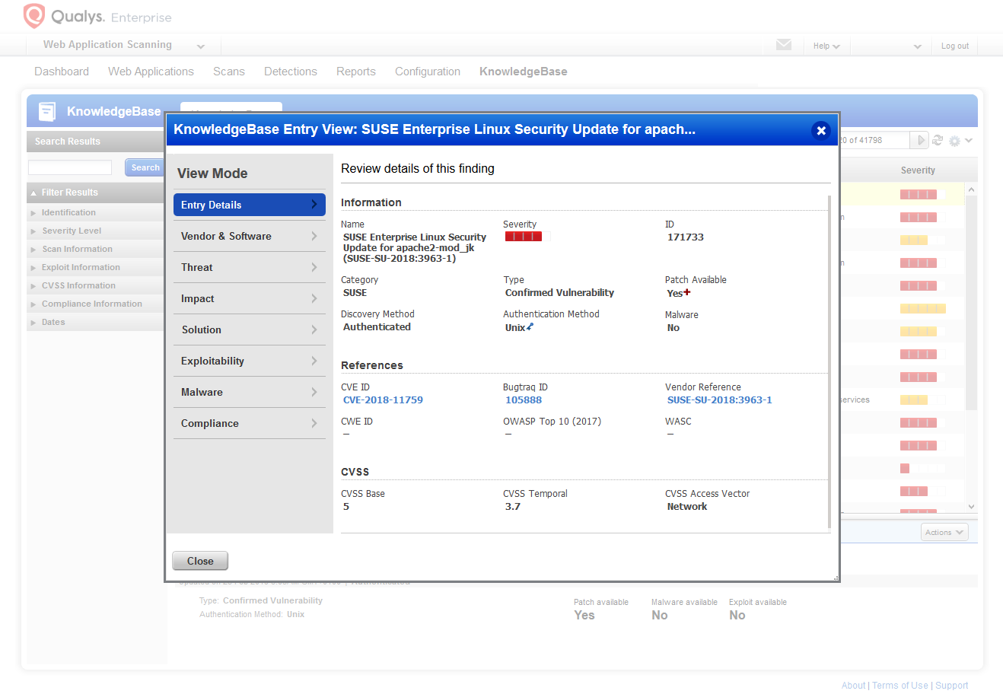Image resolution: width=1003 pixels, height=694 pixels.
Task: Click the list scroll down arrow
Action: [971, 507]
